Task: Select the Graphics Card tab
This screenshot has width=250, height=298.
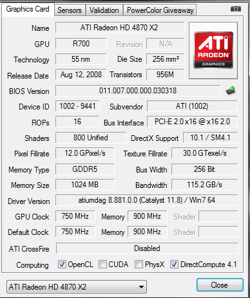Action: [x=28, y=9]
